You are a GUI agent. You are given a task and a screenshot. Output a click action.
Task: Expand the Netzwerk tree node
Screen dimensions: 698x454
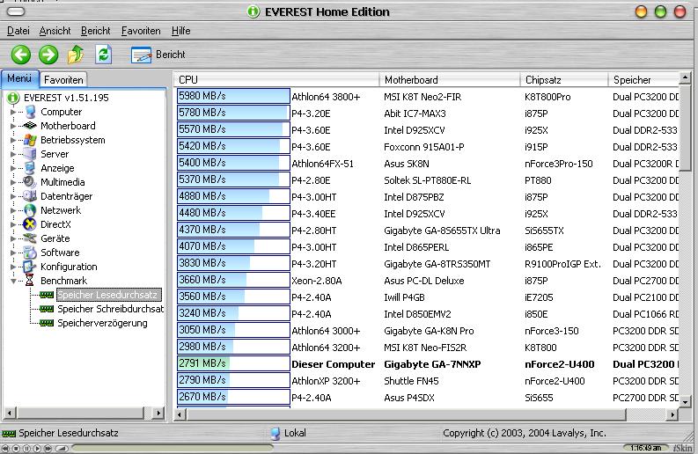(13, 210)
